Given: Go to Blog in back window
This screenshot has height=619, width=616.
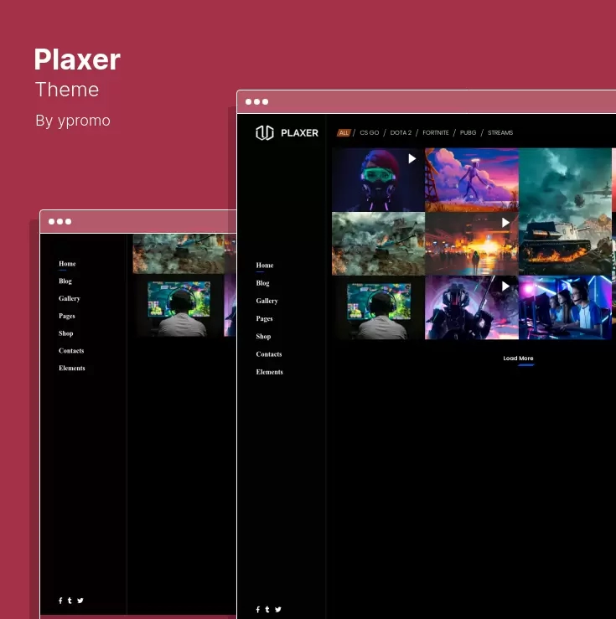Looking at the screenshot, I should [x=65, y=281].
